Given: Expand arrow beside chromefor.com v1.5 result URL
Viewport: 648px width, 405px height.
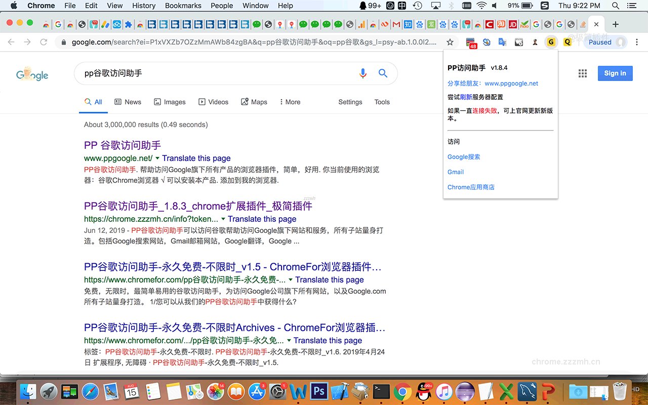Looking at the screenshot, I should point(291,279).
